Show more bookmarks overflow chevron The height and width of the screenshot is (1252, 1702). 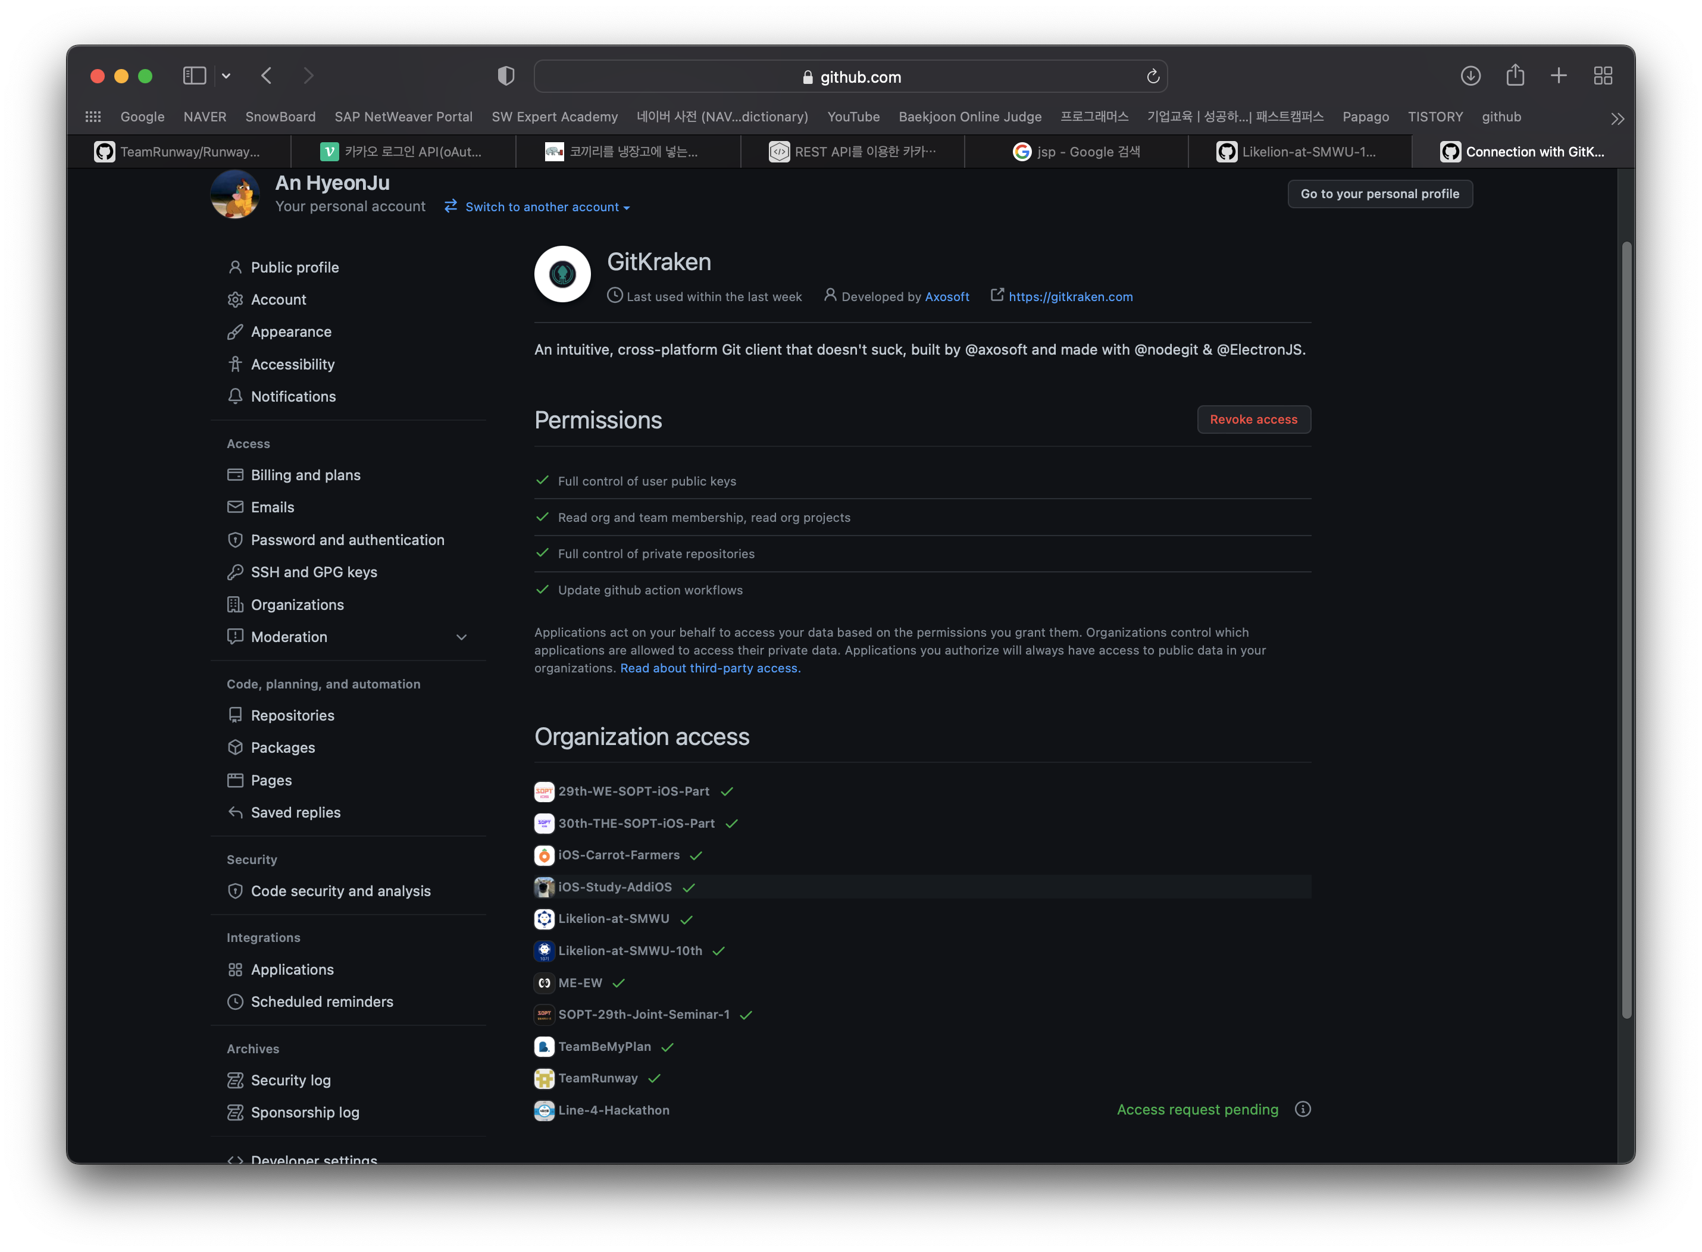tap(1617, 118)
